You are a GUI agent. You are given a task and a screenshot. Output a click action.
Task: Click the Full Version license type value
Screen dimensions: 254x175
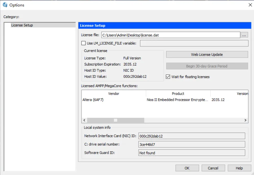[x=132, y=58]
